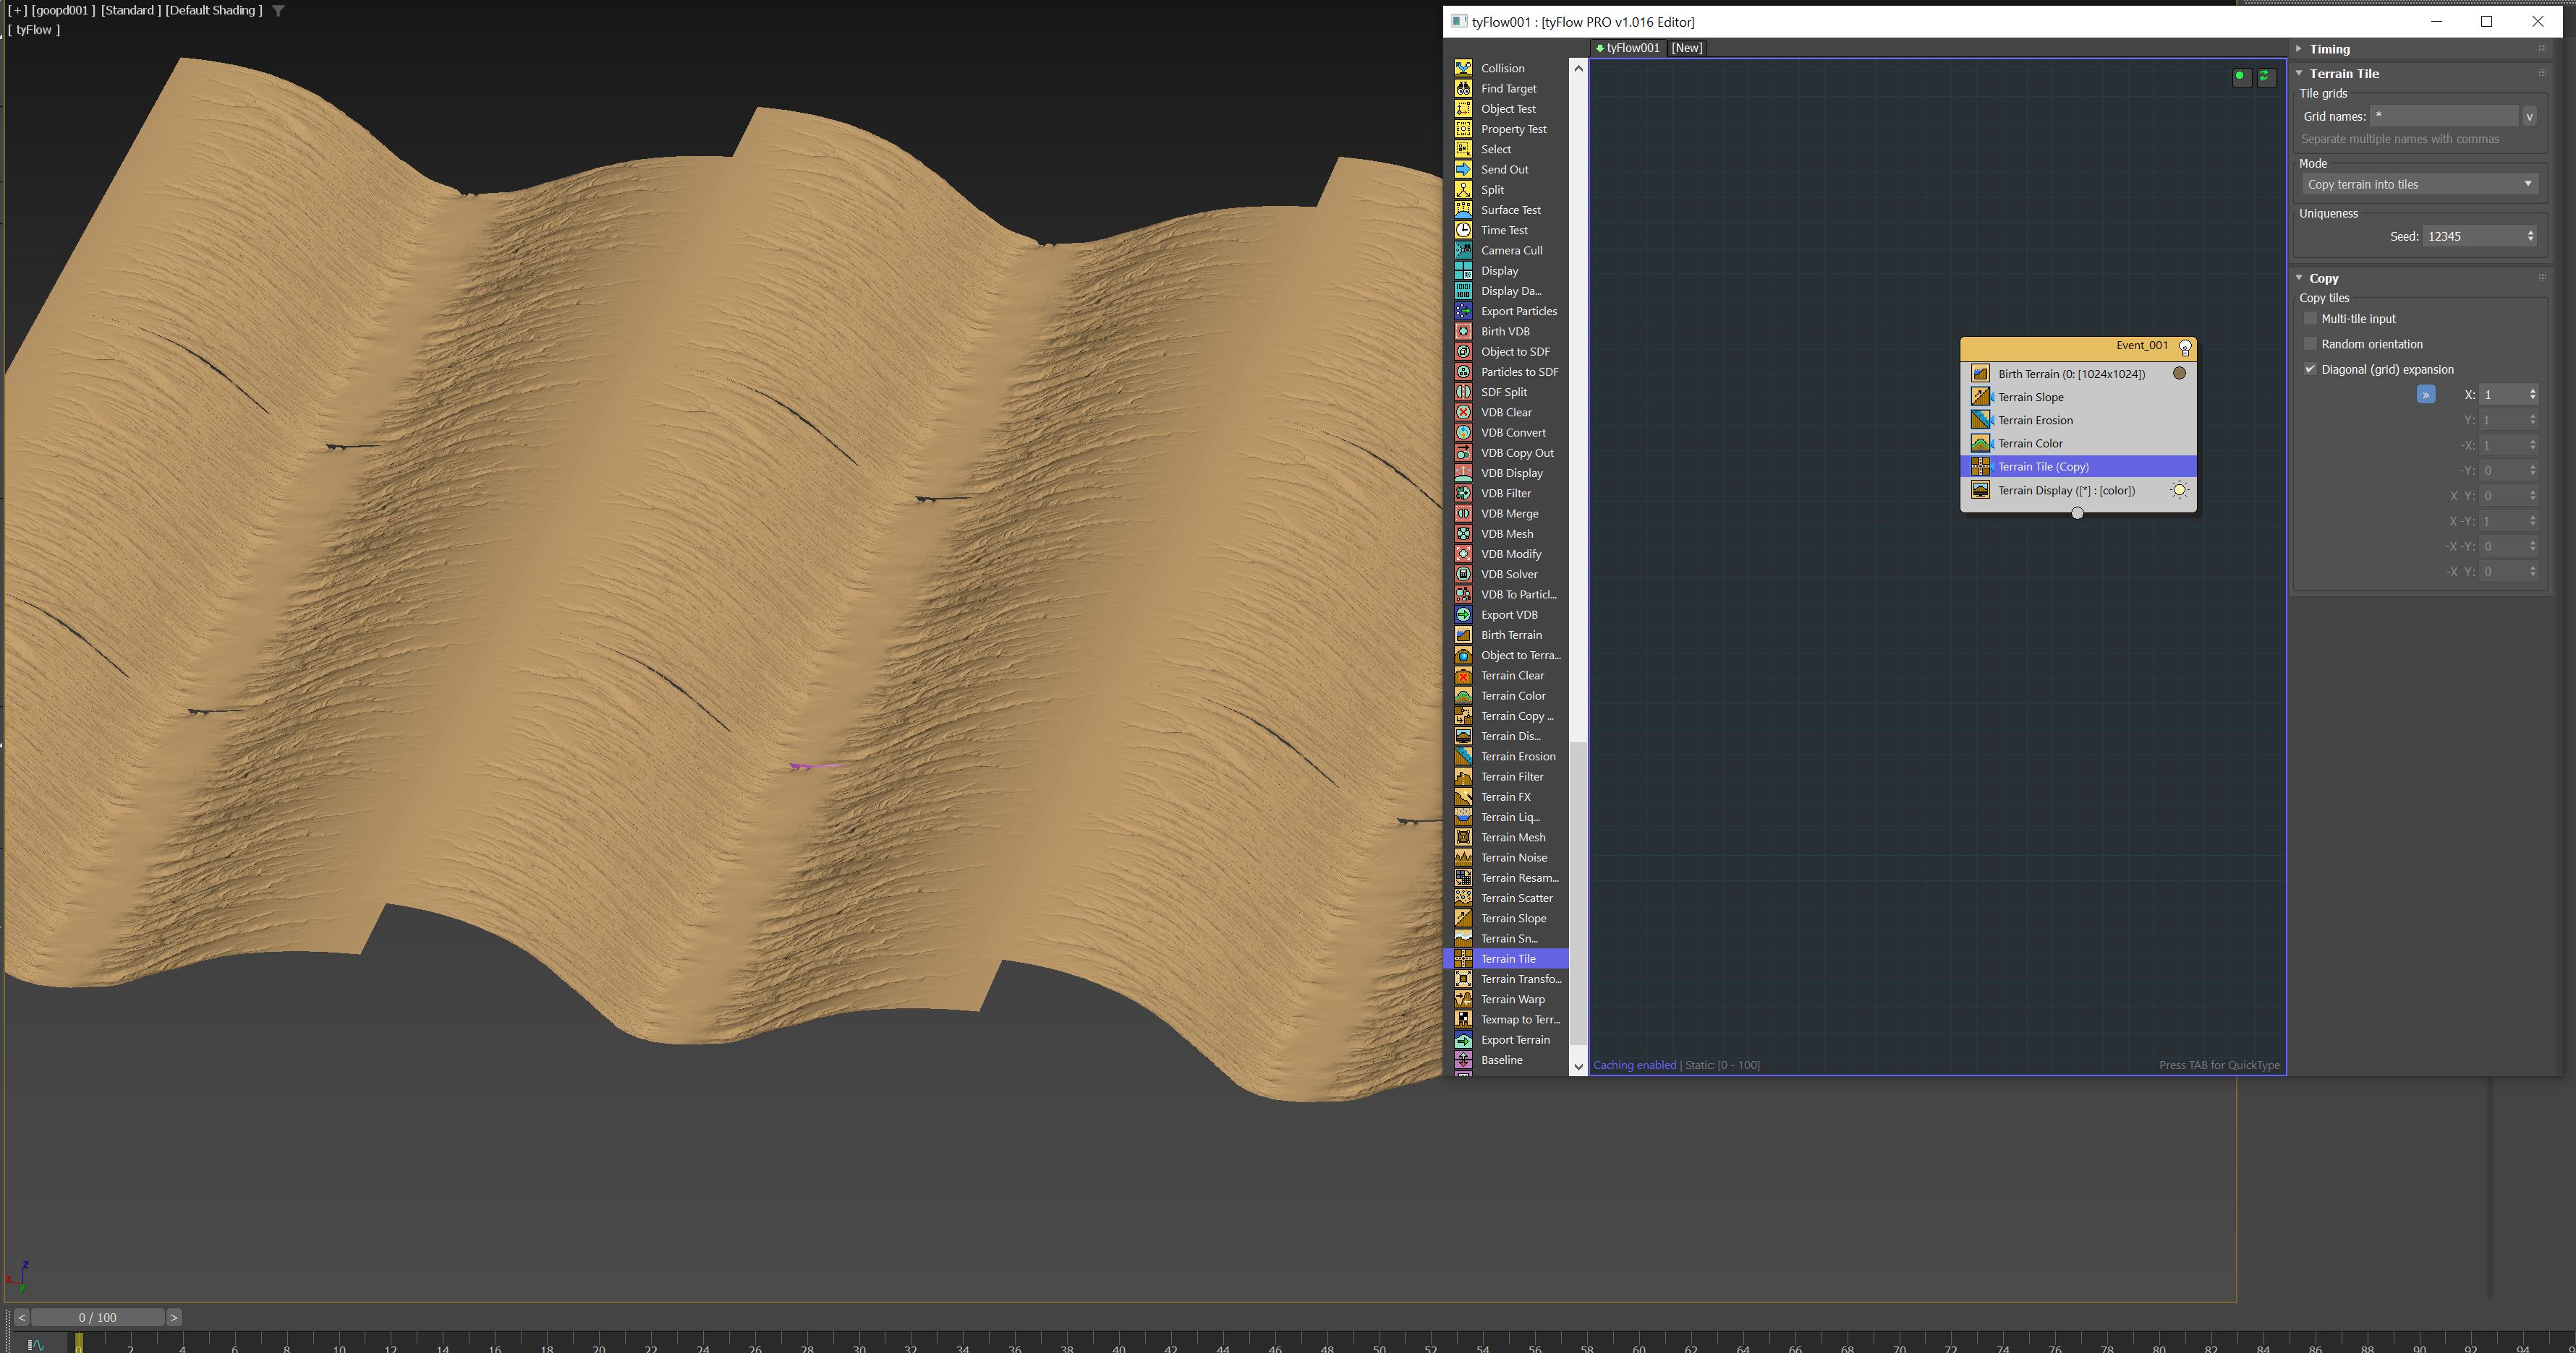Viewport: 2576px width, 1353px height.
Task: Select the Terrain Noise operator icon
Action: [1463, 857]
